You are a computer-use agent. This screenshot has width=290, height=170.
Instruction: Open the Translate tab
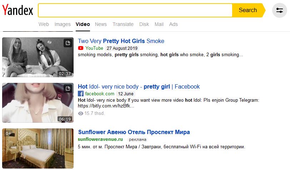[123, 24]
